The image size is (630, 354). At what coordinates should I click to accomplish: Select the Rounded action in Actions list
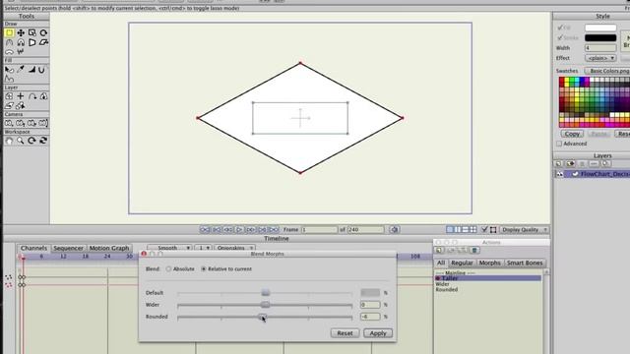447,289
